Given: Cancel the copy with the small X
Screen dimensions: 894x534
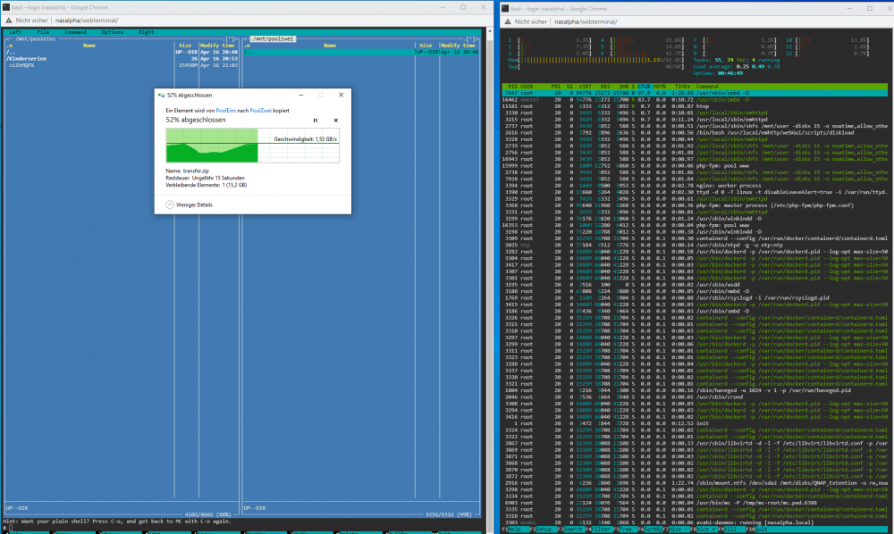Looking at the screenshot, I should pyautogui.click(x=336, y=121).
